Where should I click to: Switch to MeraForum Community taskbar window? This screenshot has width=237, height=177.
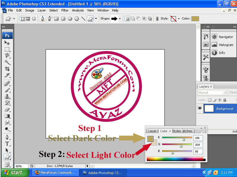[55, 173]
